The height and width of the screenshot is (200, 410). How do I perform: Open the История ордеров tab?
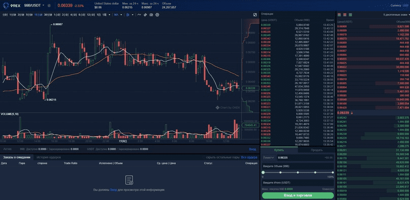tap(49, 157)
